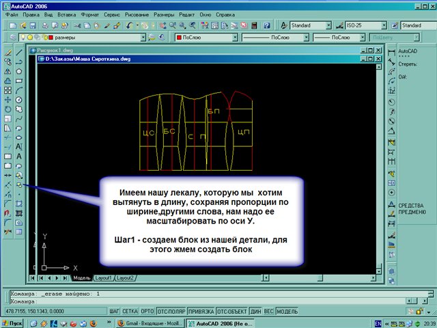Image resolution: width=437 pixels, height=328 pixels.
Task: Click the Erase tool in modify toolbar
Action: 7,51
